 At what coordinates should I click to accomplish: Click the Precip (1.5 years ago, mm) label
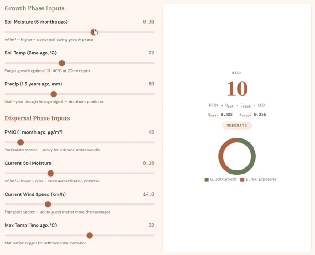coord(33,84)
